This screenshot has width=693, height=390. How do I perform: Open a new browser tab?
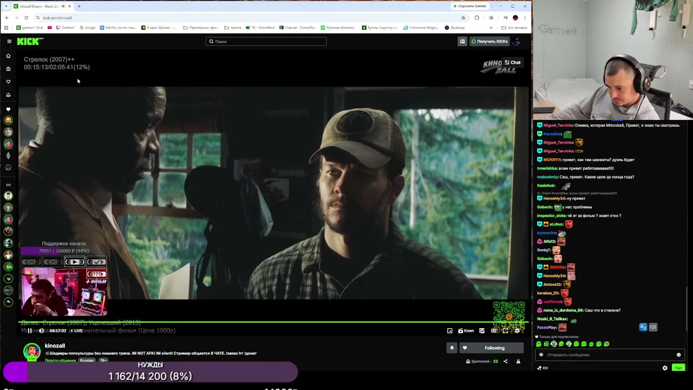[79, 6]
